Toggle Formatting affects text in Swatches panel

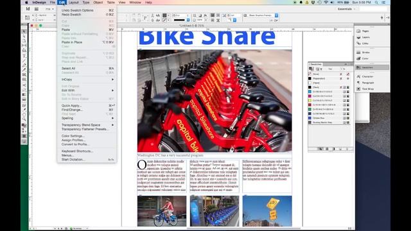click(321, 69)
